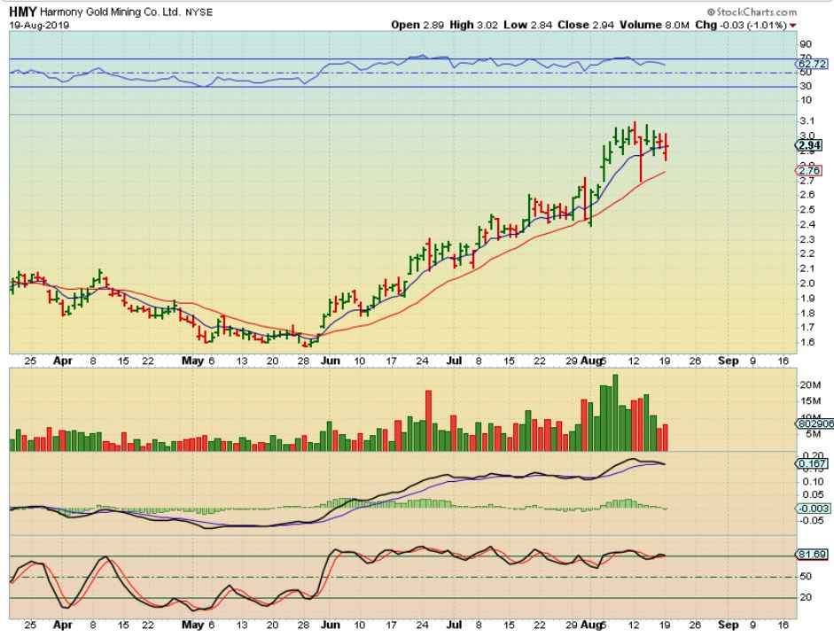Click the NYSE exchange label
Viewport: 834px width, 637px height.
click(199, 12)
